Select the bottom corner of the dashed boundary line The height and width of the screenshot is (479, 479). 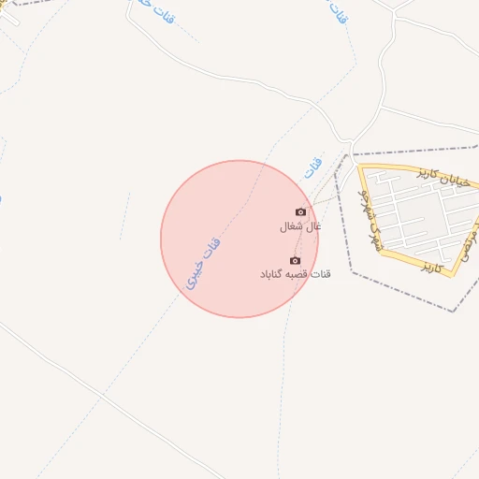pos(453,311)
